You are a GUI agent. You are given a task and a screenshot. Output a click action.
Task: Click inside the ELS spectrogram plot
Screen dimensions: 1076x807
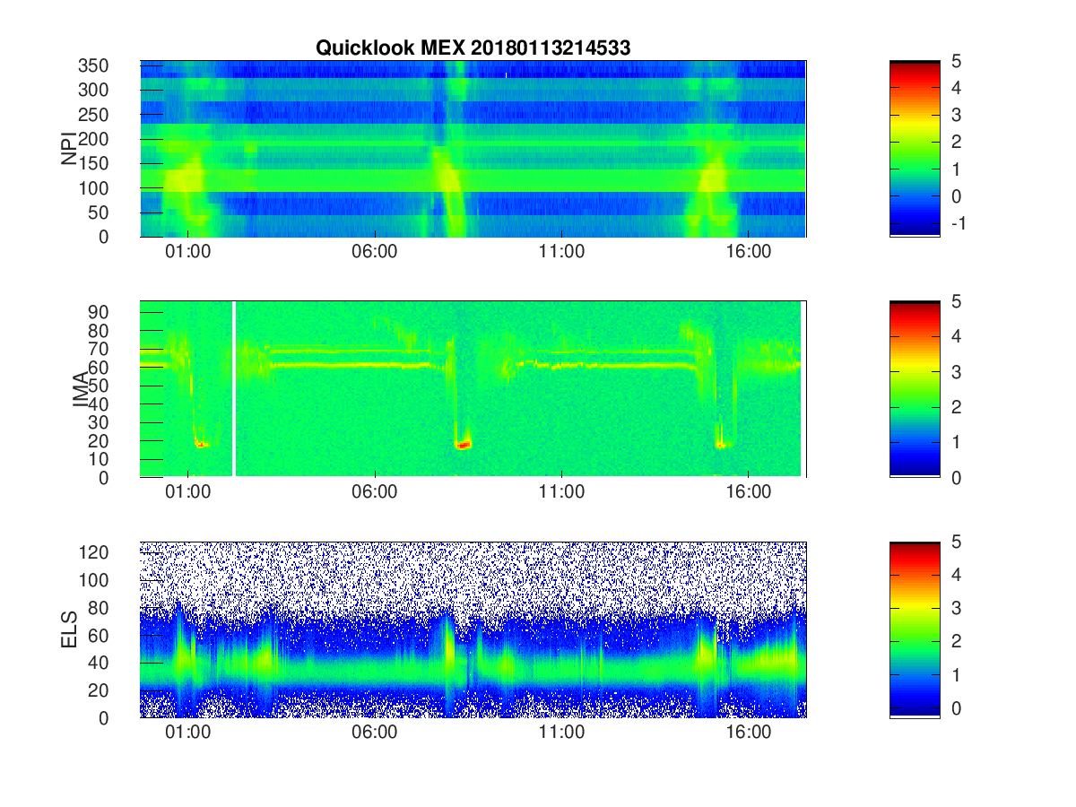click(x=473, y=630)
